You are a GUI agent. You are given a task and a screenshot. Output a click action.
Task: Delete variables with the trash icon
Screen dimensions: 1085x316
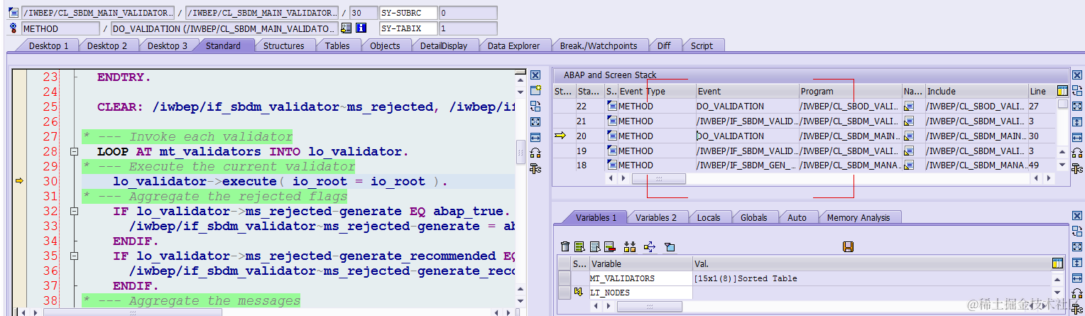coord(565,246)
